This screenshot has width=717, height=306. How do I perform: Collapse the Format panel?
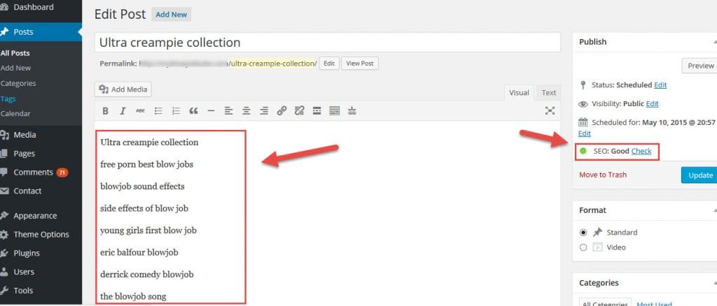711,210
